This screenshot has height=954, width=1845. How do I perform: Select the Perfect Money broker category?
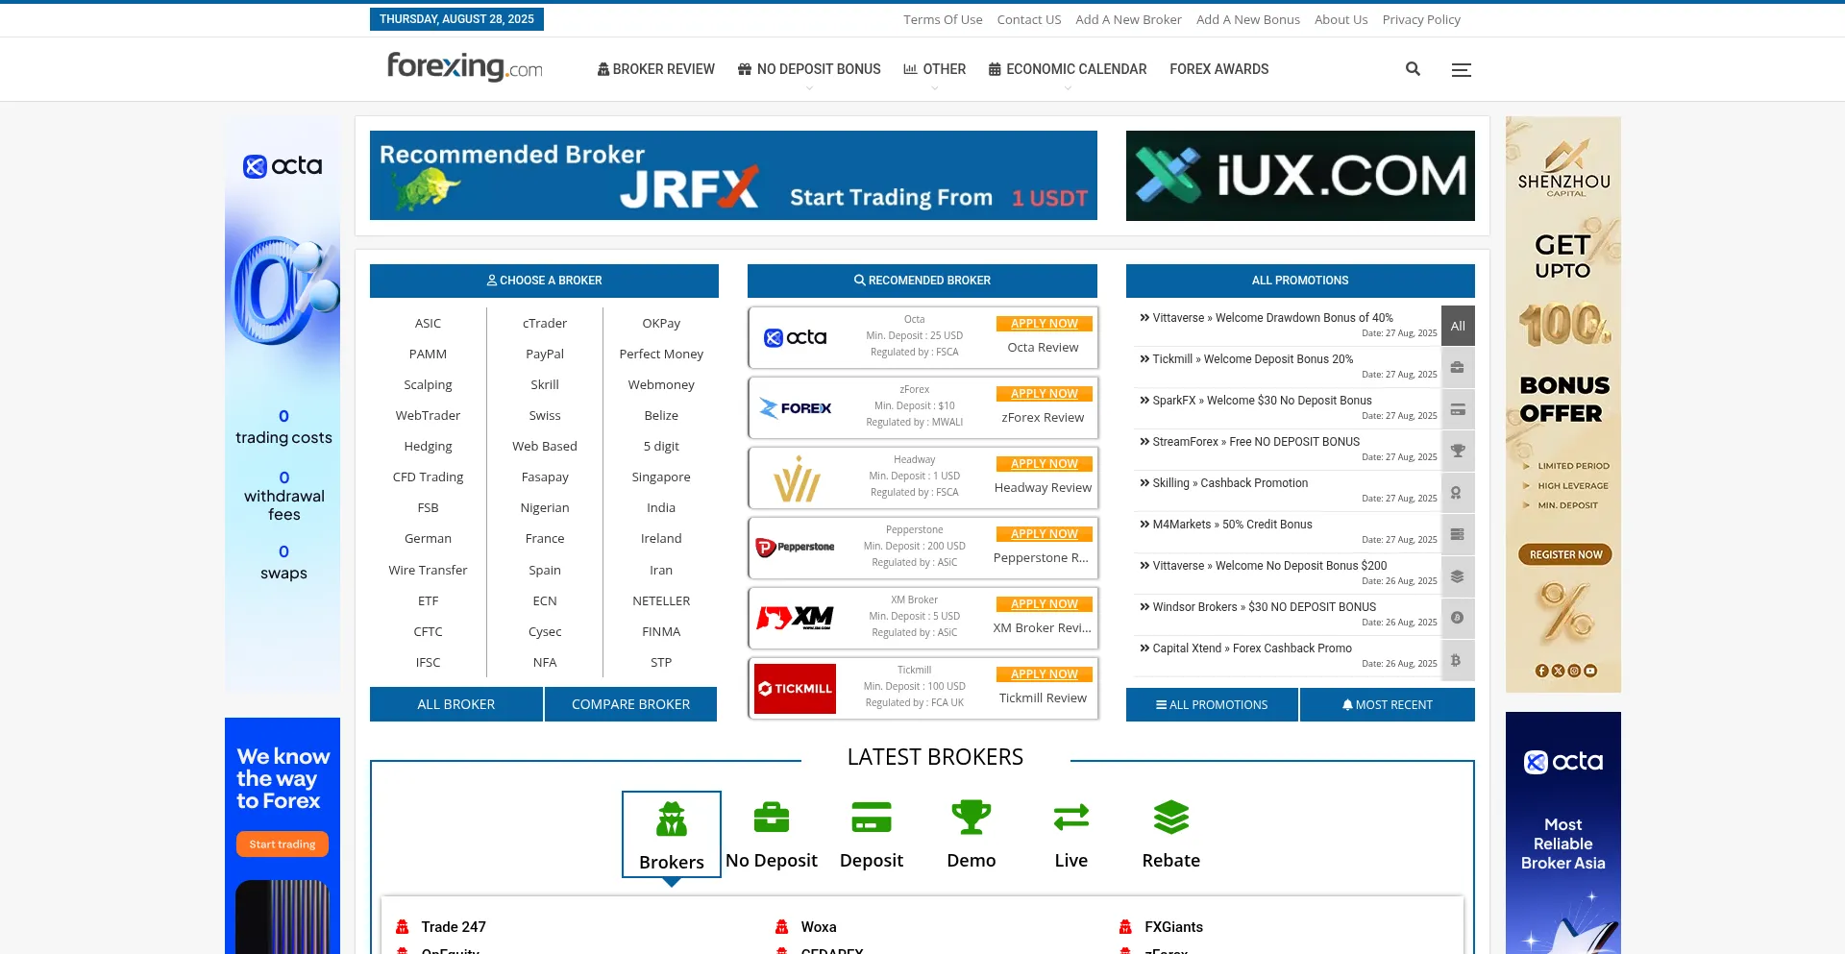(x=661, y=355)
